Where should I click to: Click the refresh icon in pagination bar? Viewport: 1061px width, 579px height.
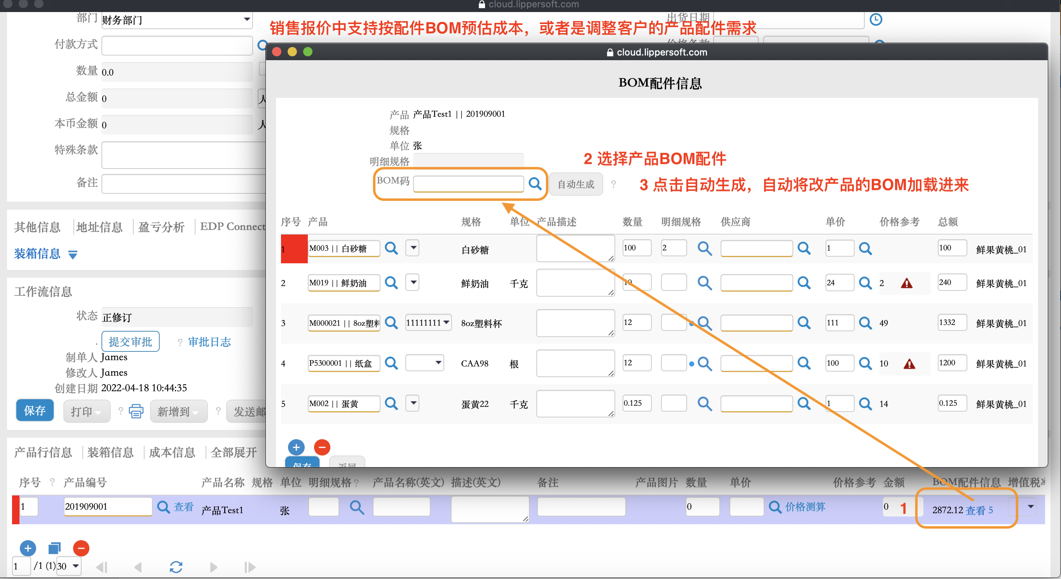176,567
